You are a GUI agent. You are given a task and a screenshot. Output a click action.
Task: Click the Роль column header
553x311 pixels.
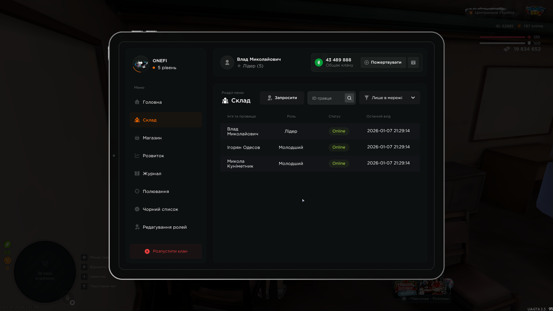pyautogui.click(x=291, y=117)
